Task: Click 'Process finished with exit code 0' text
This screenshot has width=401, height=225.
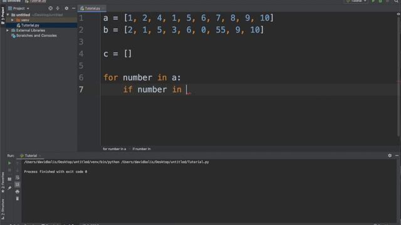Action: click(x=56, y=172)
